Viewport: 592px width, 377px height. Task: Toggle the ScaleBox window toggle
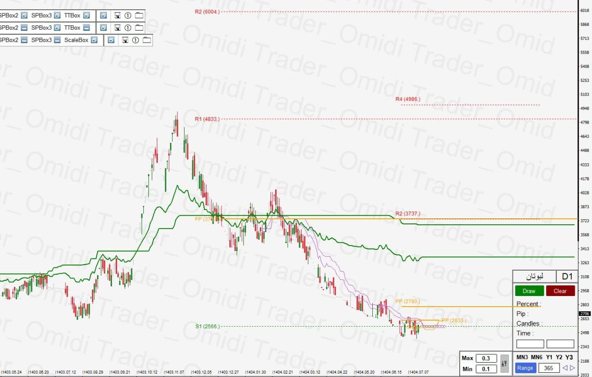pyautogui.click(x=94, y=40)
